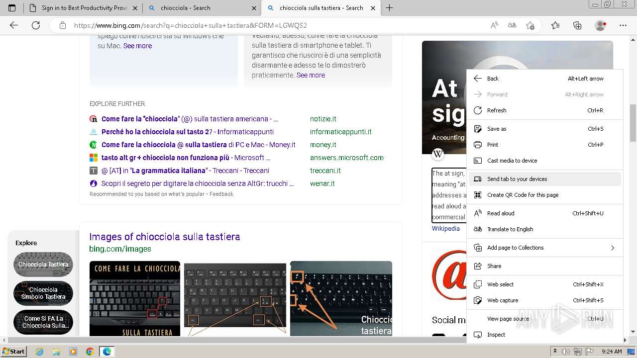Open 'See more' link in left card
The height and width of the screenshot is (358, 637).
point(137,46)
